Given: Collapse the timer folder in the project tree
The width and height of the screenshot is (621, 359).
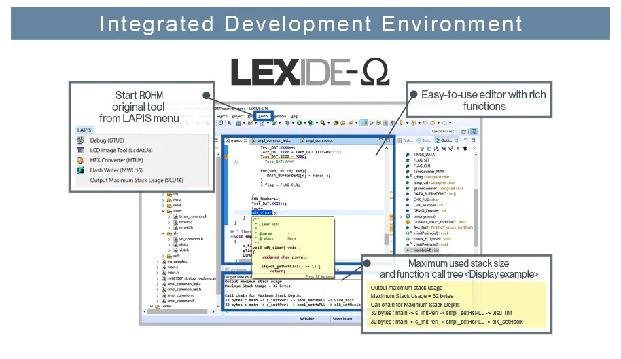Looking at the screenshot, I should coord(163,211).
